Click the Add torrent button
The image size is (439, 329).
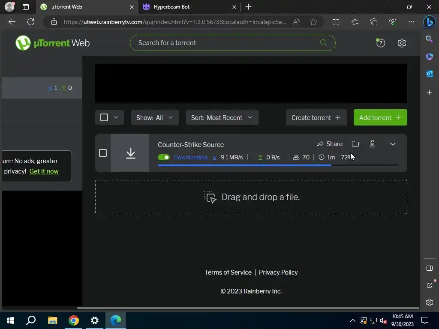pyautogui.click(x=380, y=117)
